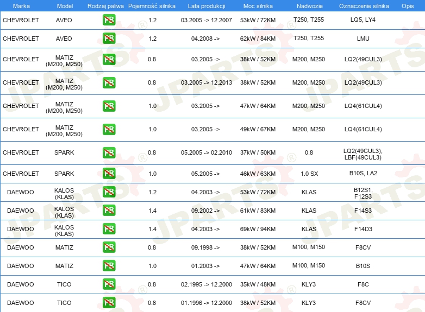Click the 61kW / 83KM power cell
Screen dimensions: 425x312
click(x=258, y=211)
